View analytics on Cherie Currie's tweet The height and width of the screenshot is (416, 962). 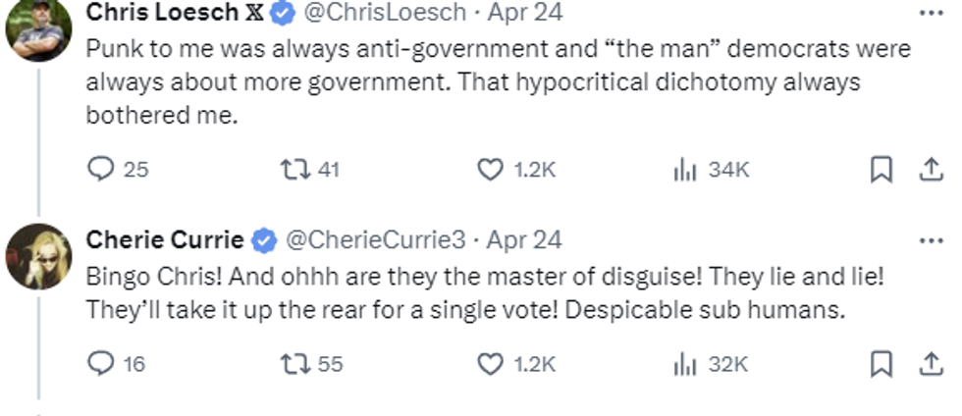click(x=684, y=364)
